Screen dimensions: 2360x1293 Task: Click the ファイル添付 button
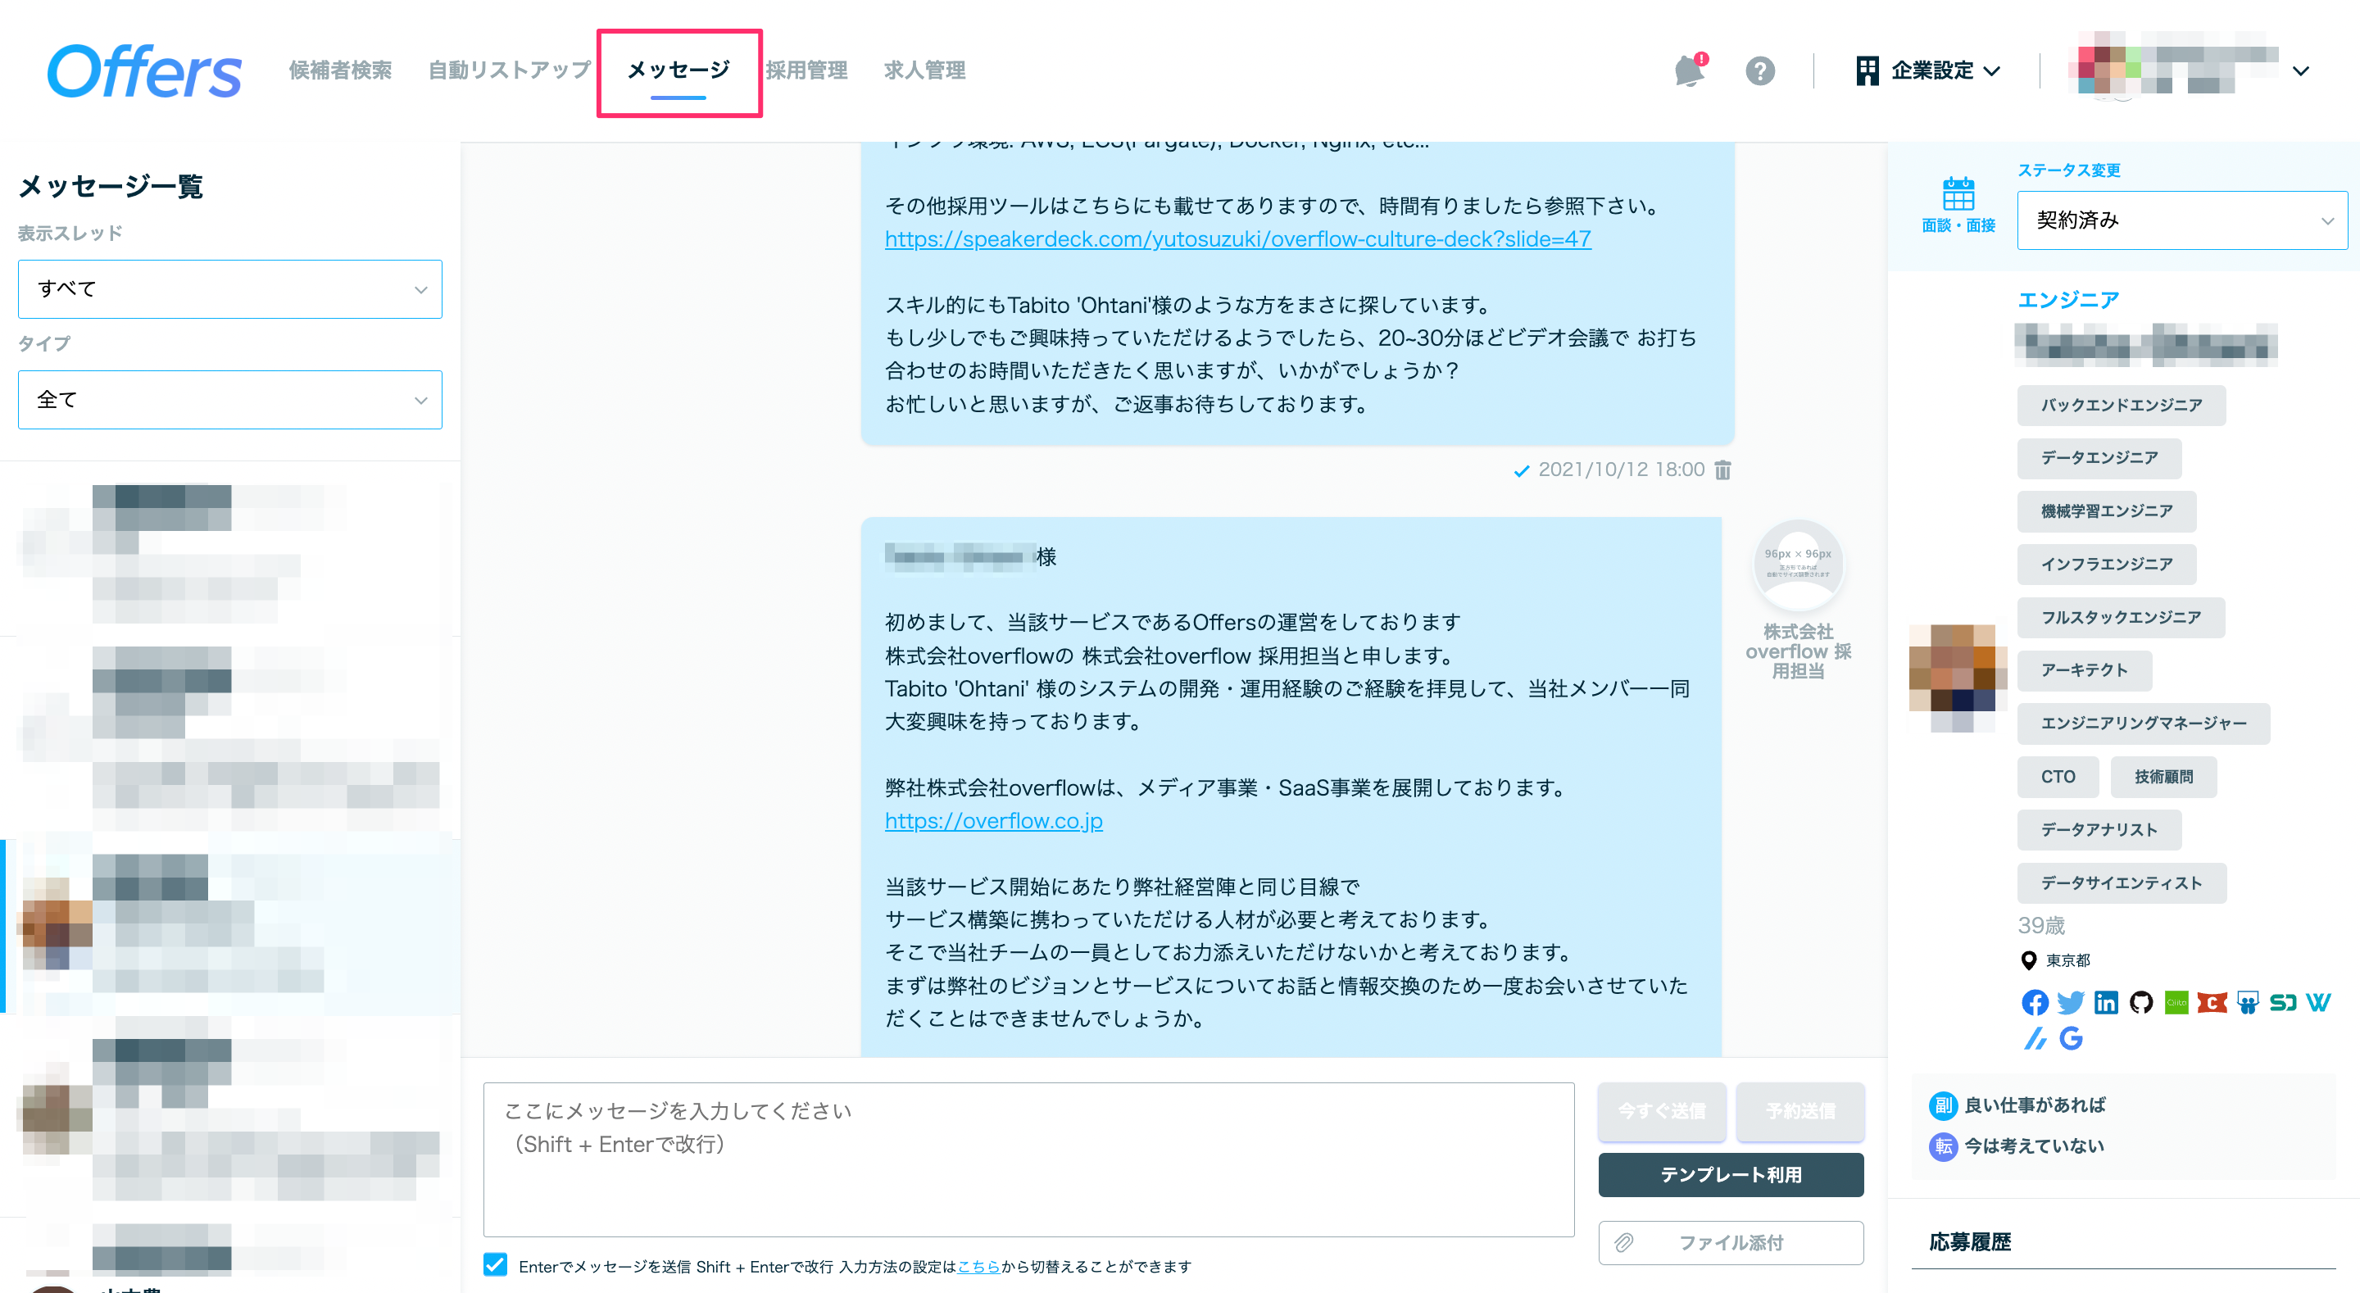pyautogui.click(x=1731, y=1242)
